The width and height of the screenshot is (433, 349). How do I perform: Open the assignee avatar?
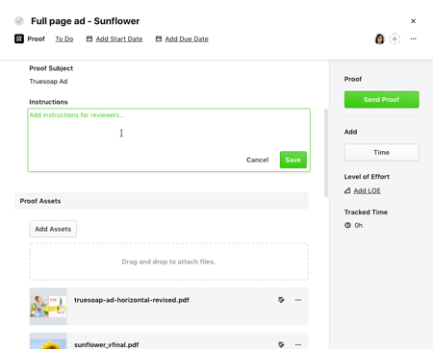[379, 38]
